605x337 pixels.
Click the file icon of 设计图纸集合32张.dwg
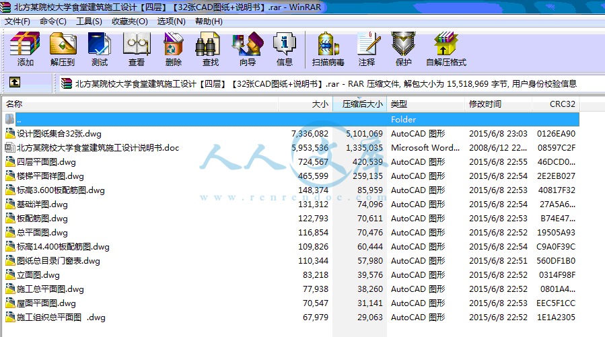[x=10, y=133]
